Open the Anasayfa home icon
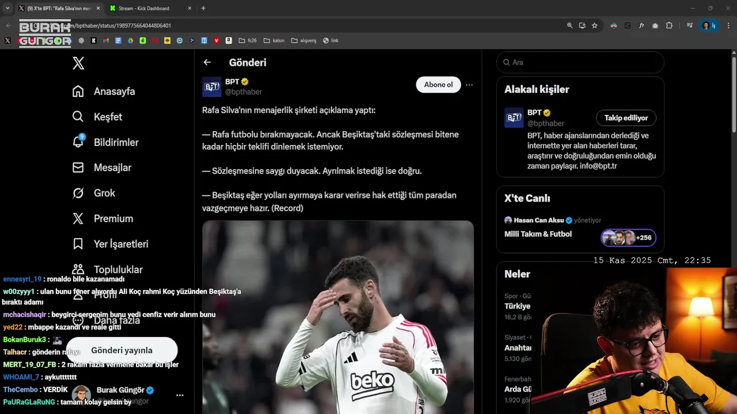Screen dimensions: 737x414 pyautogui.click(x=78, y=91)
